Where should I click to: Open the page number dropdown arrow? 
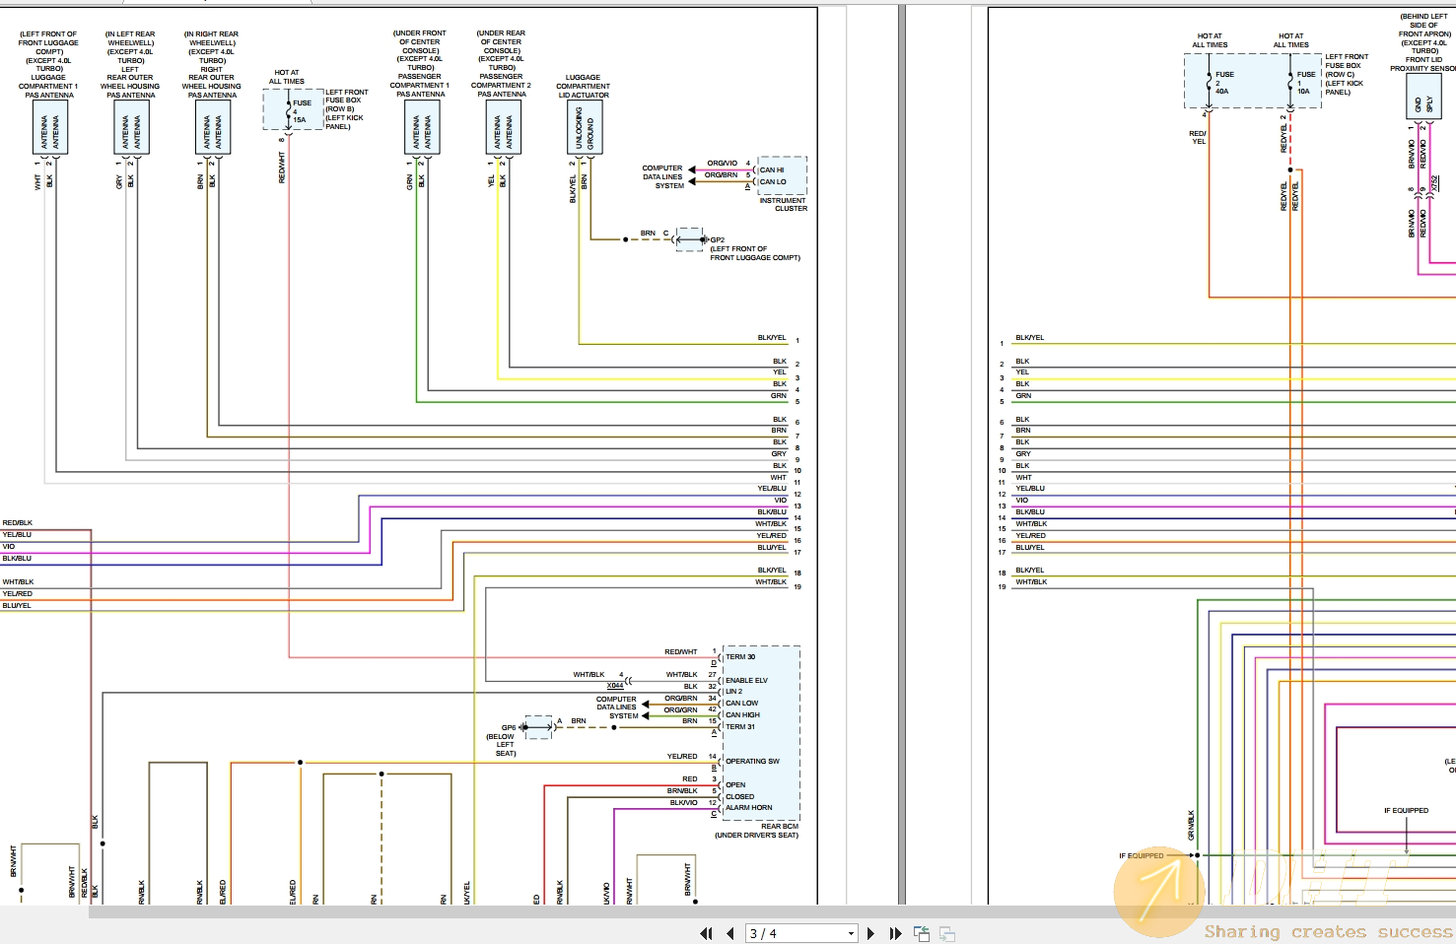coord(851,933)
